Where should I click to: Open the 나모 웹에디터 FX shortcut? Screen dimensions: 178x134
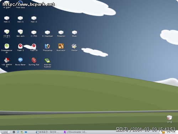click(7, 63)
